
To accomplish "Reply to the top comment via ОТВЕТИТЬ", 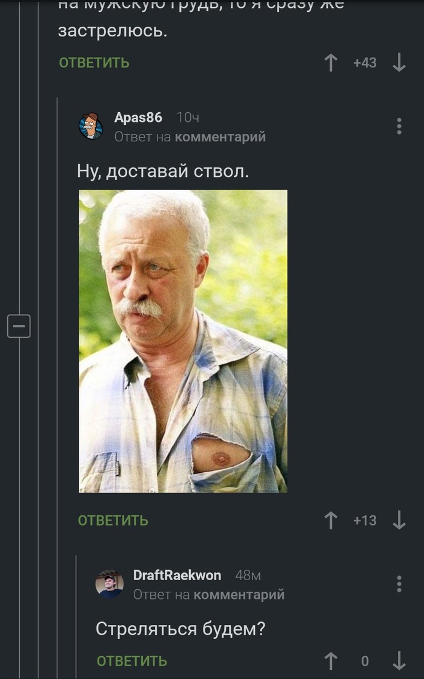I will click(94, 63).
